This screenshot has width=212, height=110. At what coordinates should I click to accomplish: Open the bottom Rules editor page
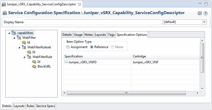point(30,106)
